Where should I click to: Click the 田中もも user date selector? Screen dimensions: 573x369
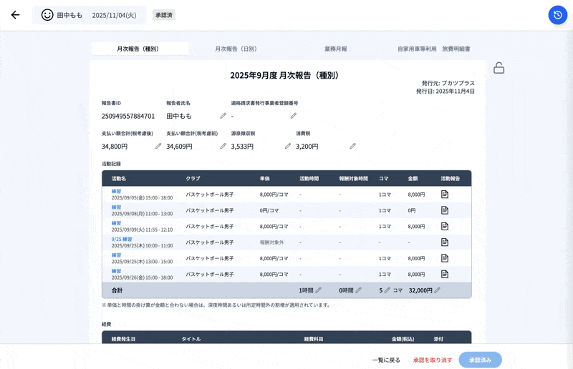click(89, 15)
